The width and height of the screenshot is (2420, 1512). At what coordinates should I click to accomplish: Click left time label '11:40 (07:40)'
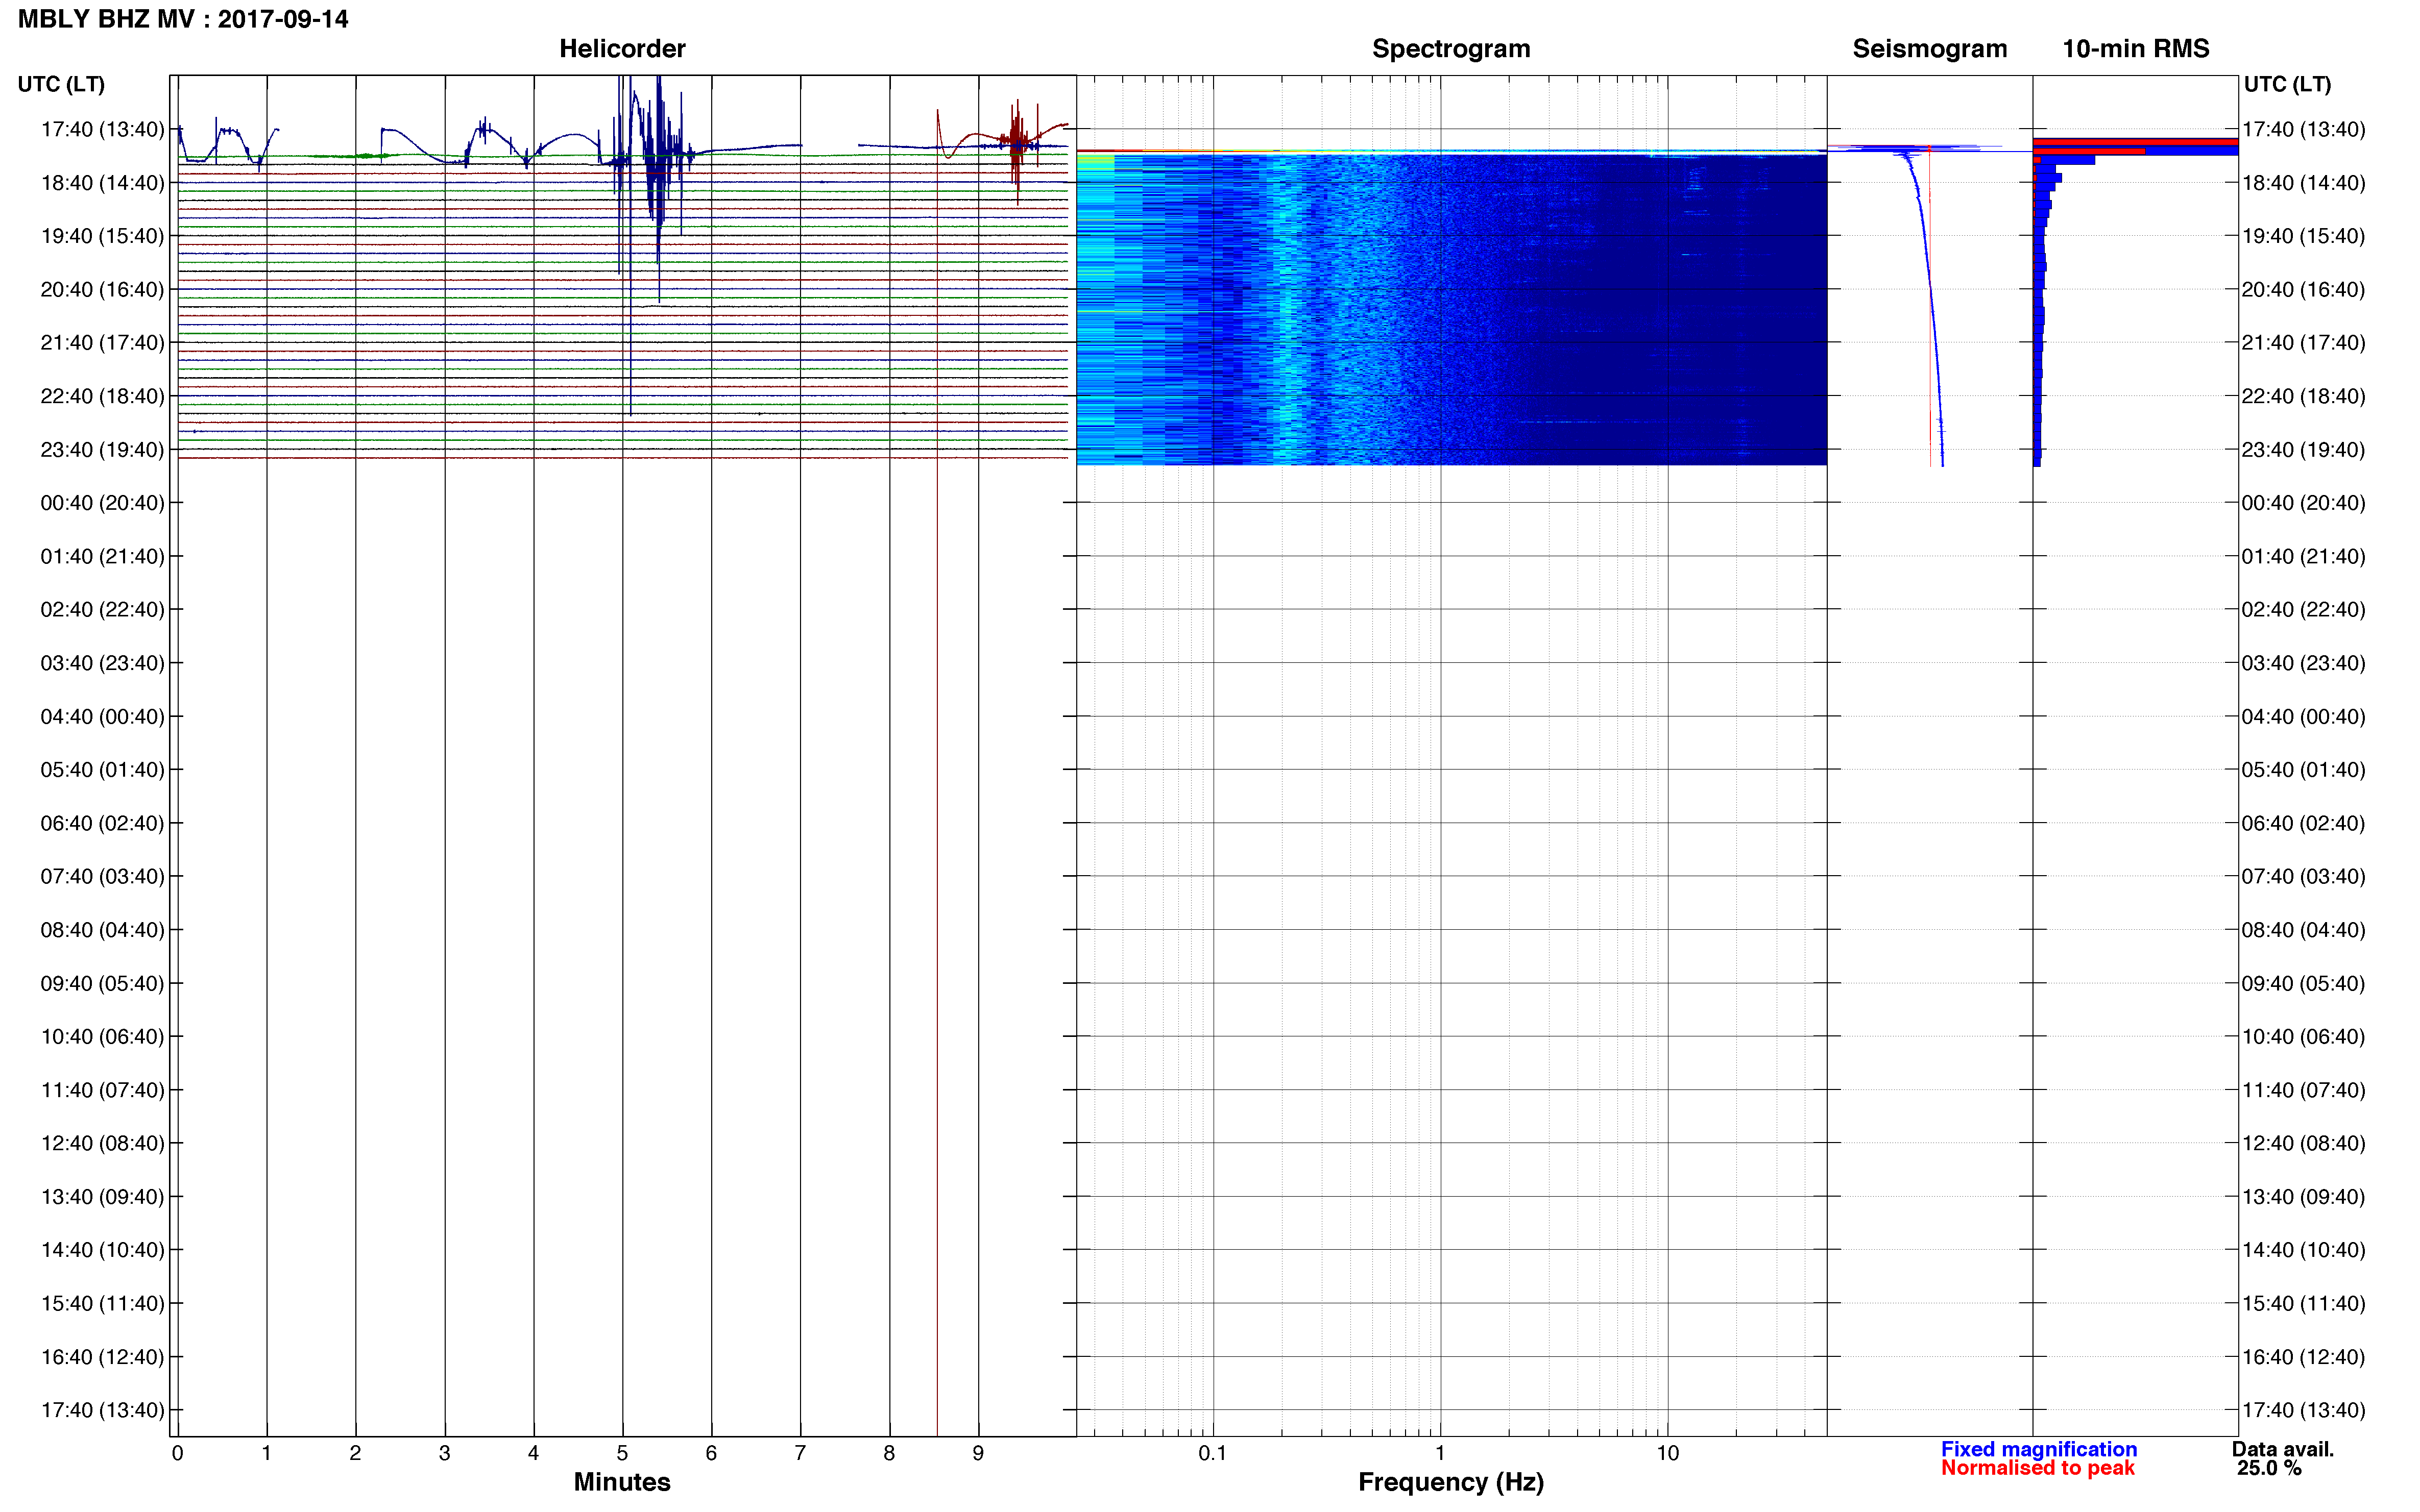point(102,1090)
